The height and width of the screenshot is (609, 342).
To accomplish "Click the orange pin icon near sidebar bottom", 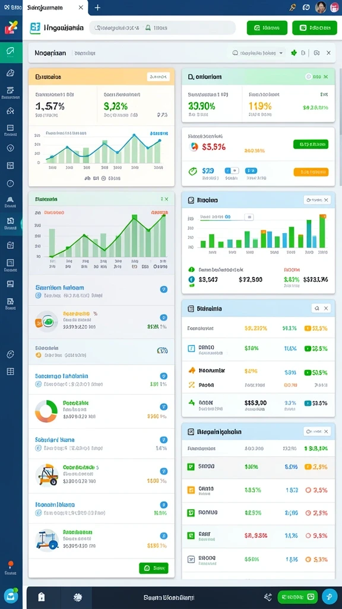I will [11, 565].
